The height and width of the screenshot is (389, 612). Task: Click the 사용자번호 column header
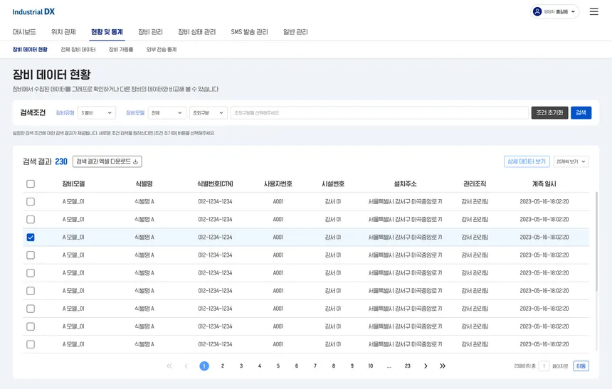278,183
